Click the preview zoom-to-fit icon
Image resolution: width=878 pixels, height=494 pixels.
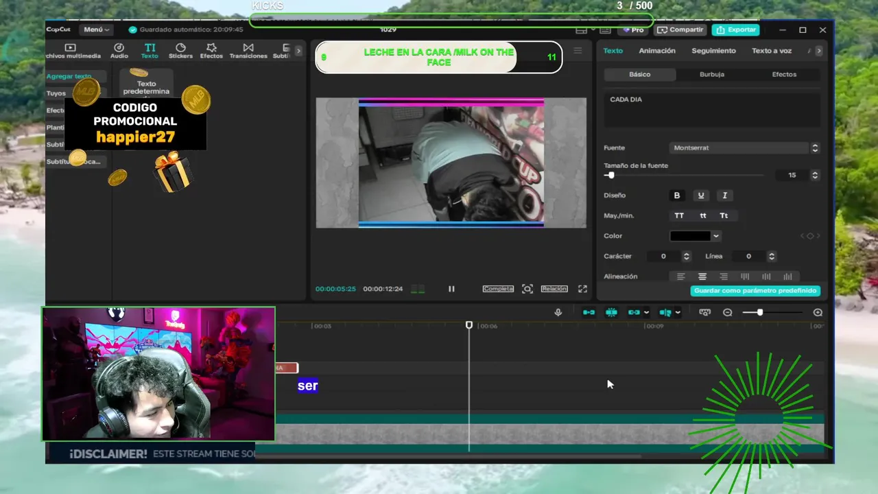click(x=527, y=289)
